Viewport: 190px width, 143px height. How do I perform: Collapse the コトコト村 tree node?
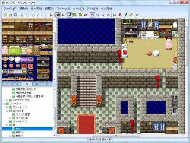(7, 111)
